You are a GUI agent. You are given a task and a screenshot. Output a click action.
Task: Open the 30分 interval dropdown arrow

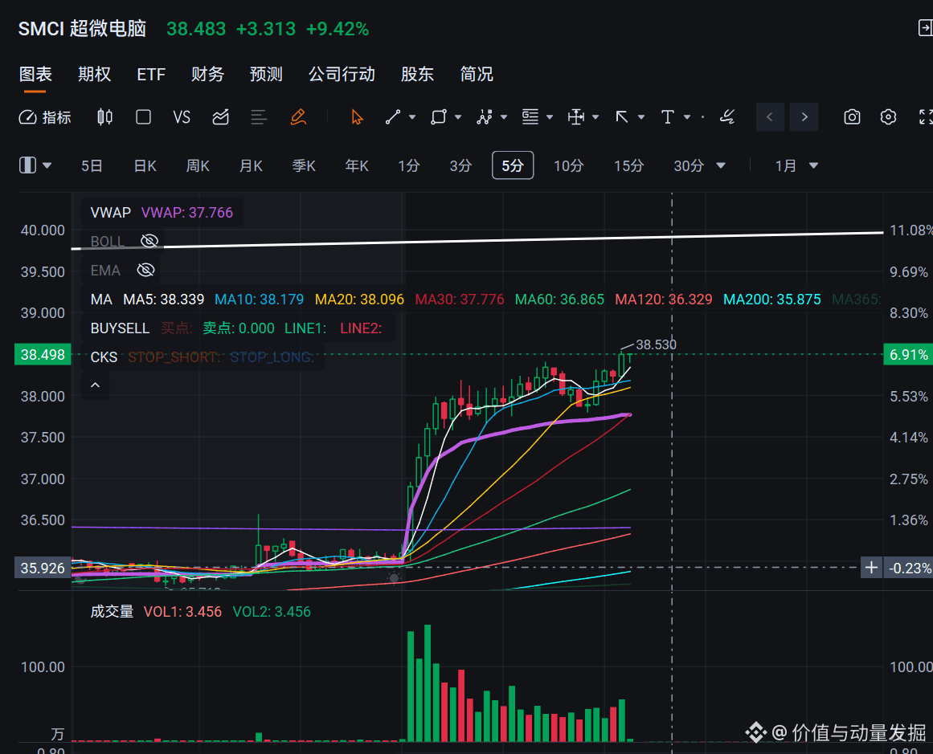(721, 166)
